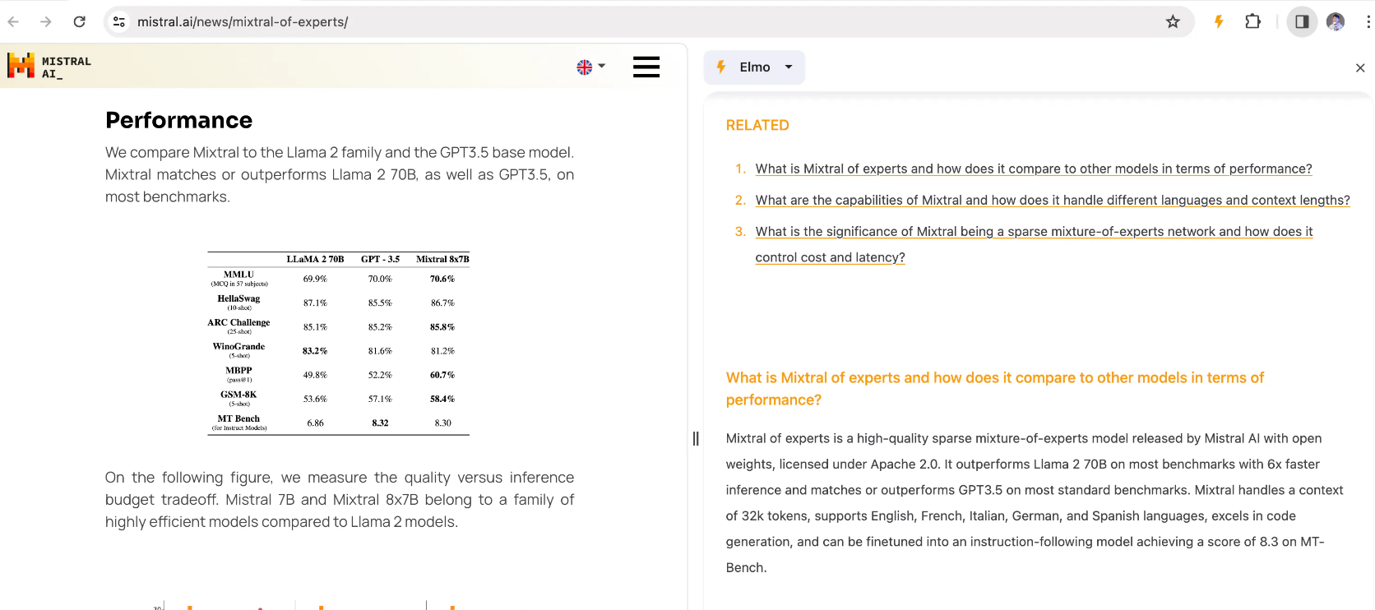Click the 83.2% WinoGrande LLaMA value
Screen dimensions: 1375x610
tap(315, 351)
